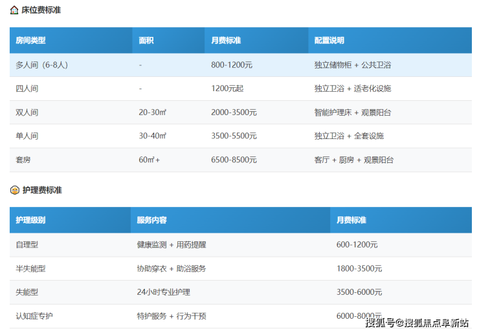479x333 pixels.
Task: Click the house icon beside 床位费标准
Action: click(14, 10)
